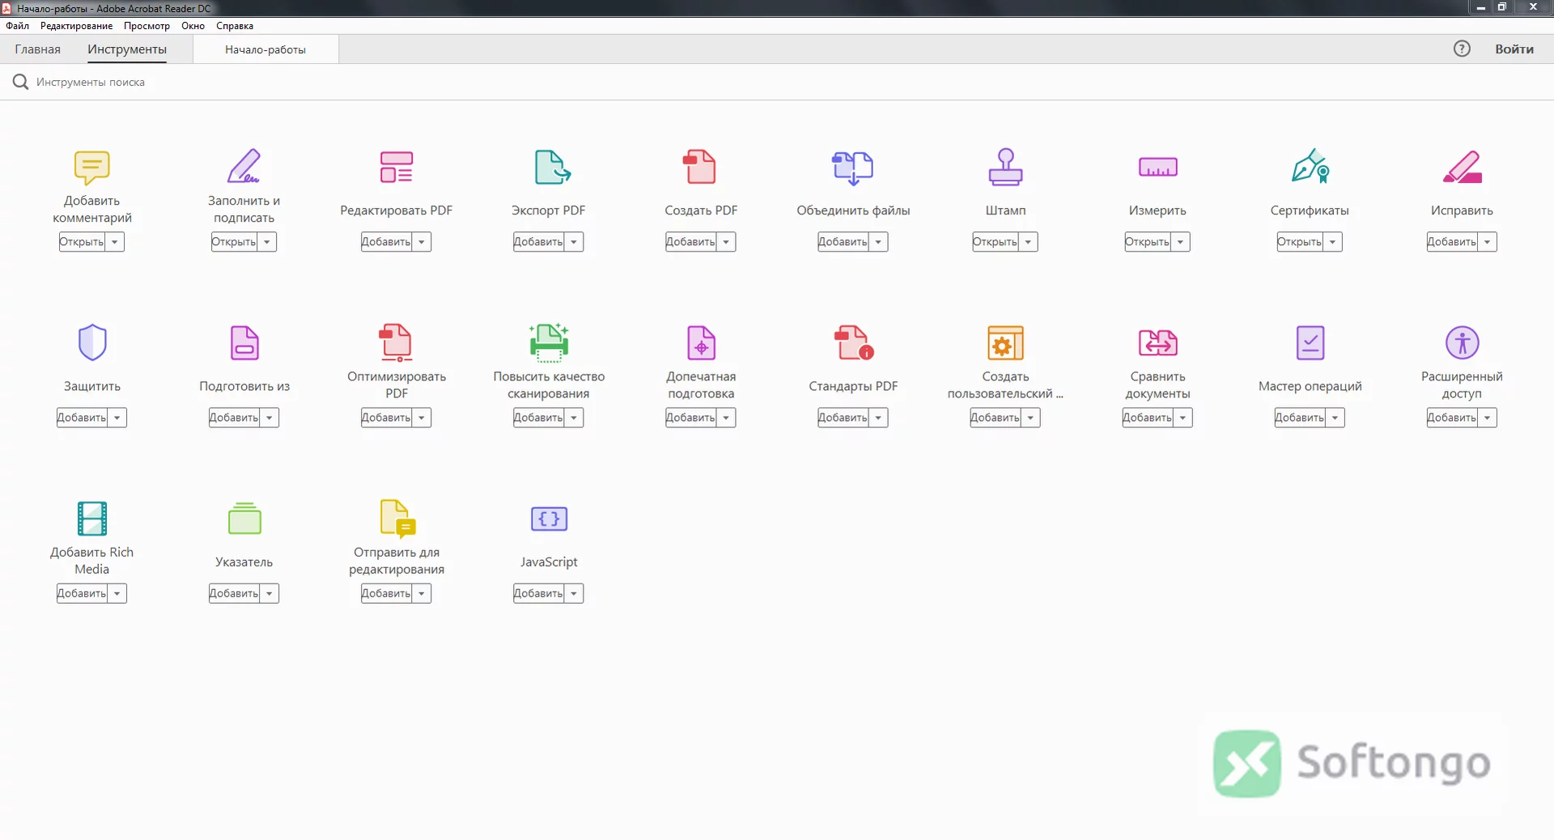Click the Create PDF icon
The width and height of the screenshot is (1554, 840).
pos(700,167)
